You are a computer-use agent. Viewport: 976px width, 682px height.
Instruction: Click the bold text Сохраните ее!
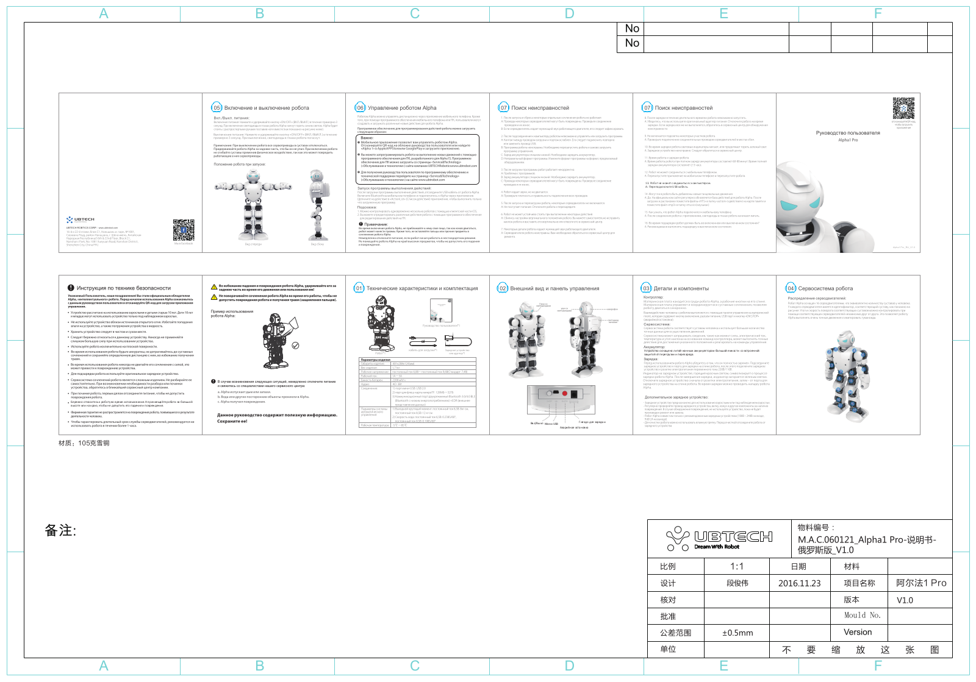tap(232, 421)
